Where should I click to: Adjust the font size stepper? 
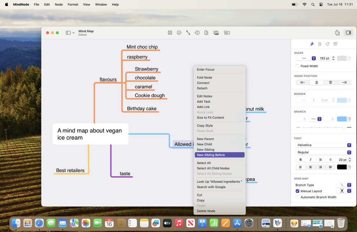point(350,160)
